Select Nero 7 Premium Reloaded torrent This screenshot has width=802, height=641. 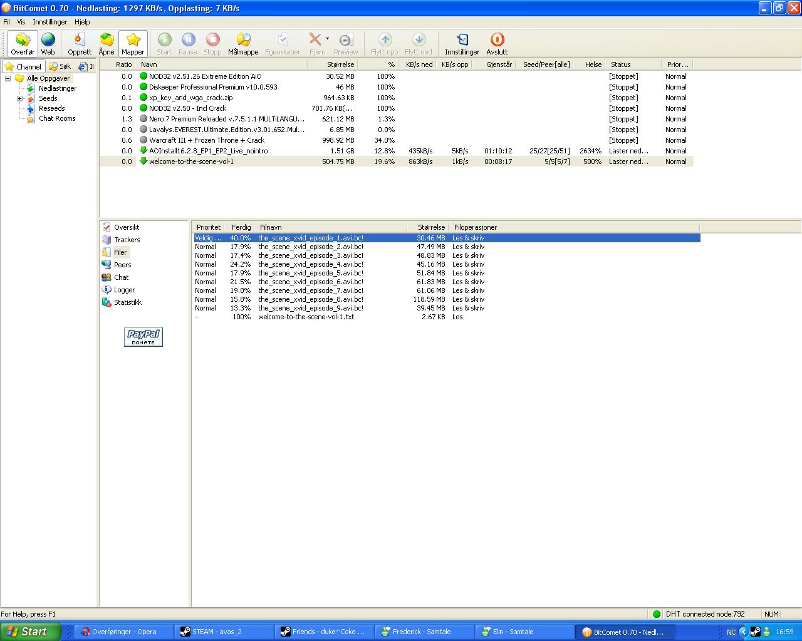click(397, 119)
